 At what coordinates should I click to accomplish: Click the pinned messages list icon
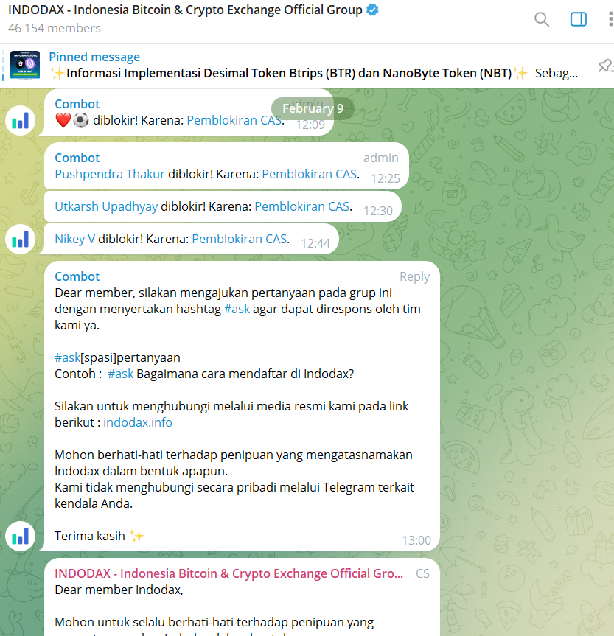605,66
